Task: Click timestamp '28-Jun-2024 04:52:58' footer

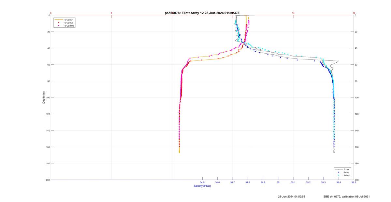Action: tap(291, 196)
